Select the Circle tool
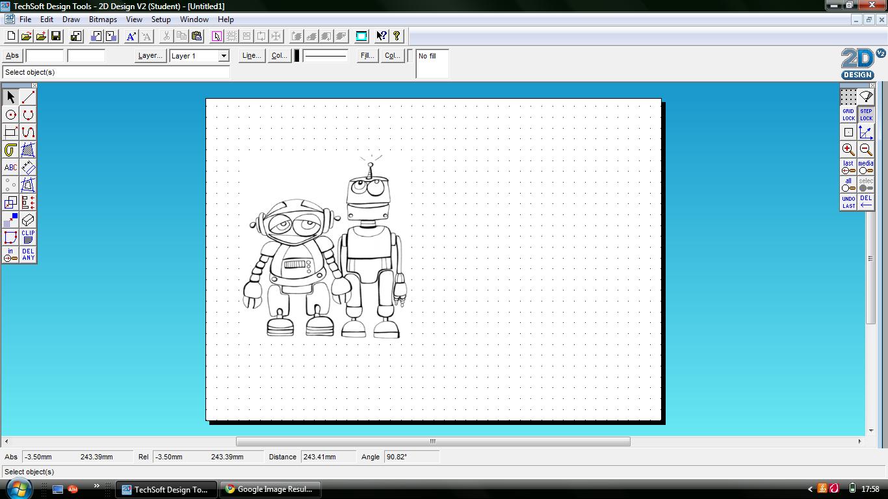The width and height of the screenshot is (888, 499). pyautogui.click(x=10, y=114)
